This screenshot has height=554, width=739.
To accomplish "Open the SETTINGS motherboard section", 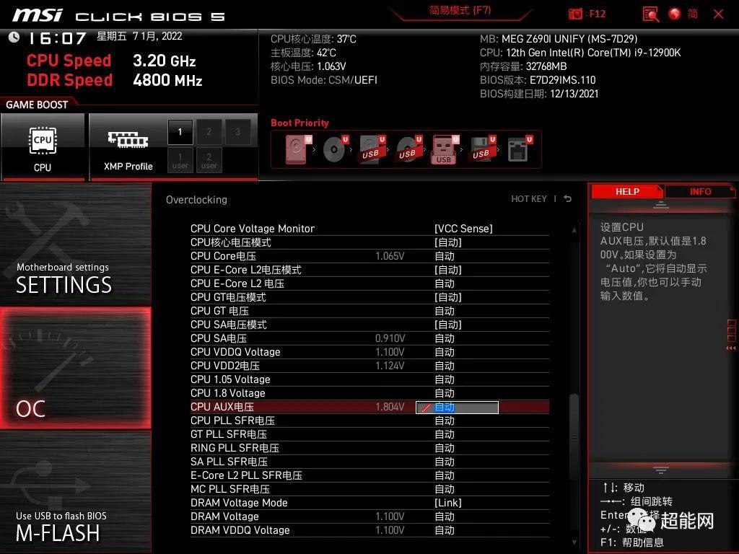I will pos(76,244).
